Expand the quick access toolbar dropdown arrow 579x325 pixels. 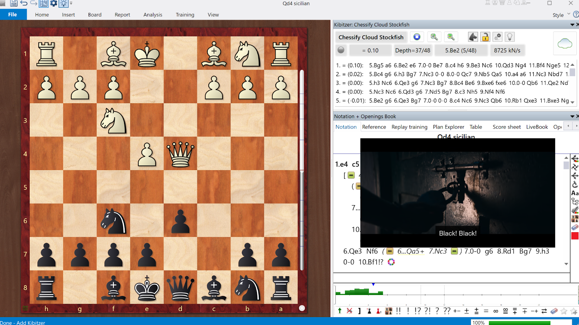pyautogui.click(x=71, y=3)
